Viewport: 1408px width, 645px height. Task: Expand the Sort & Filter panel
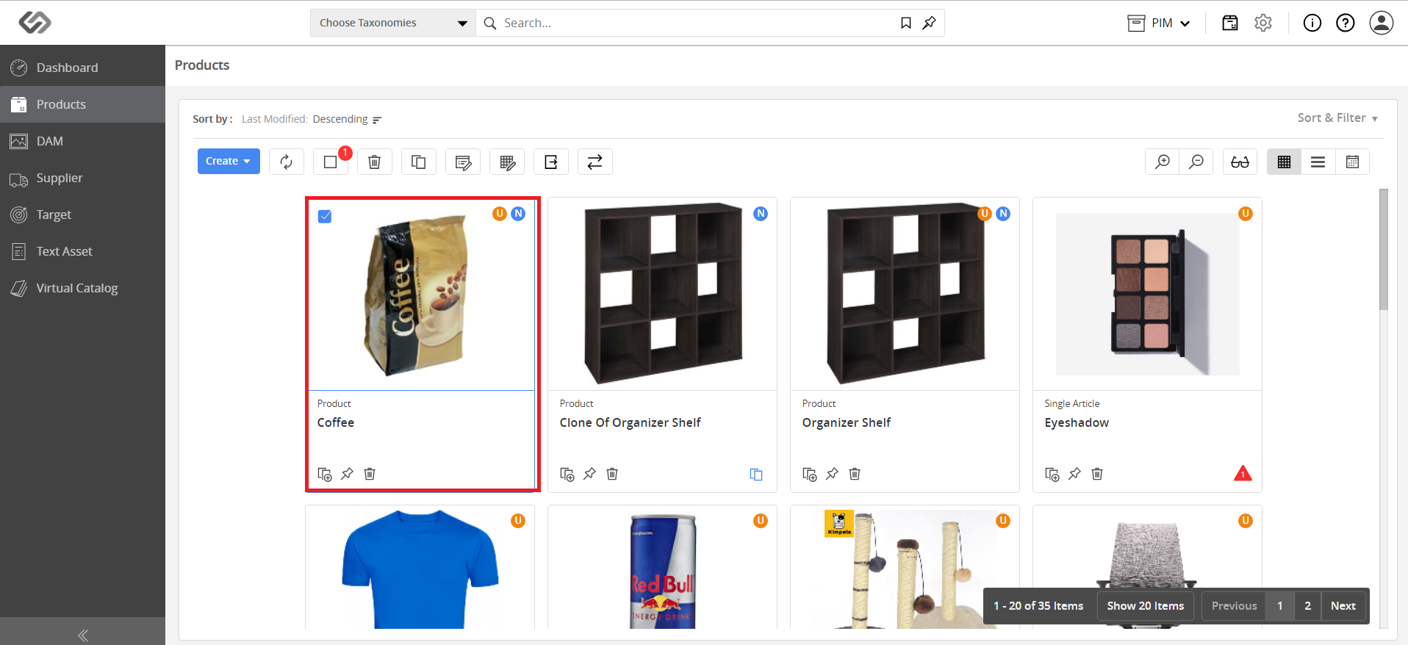tap(1337, 118)
